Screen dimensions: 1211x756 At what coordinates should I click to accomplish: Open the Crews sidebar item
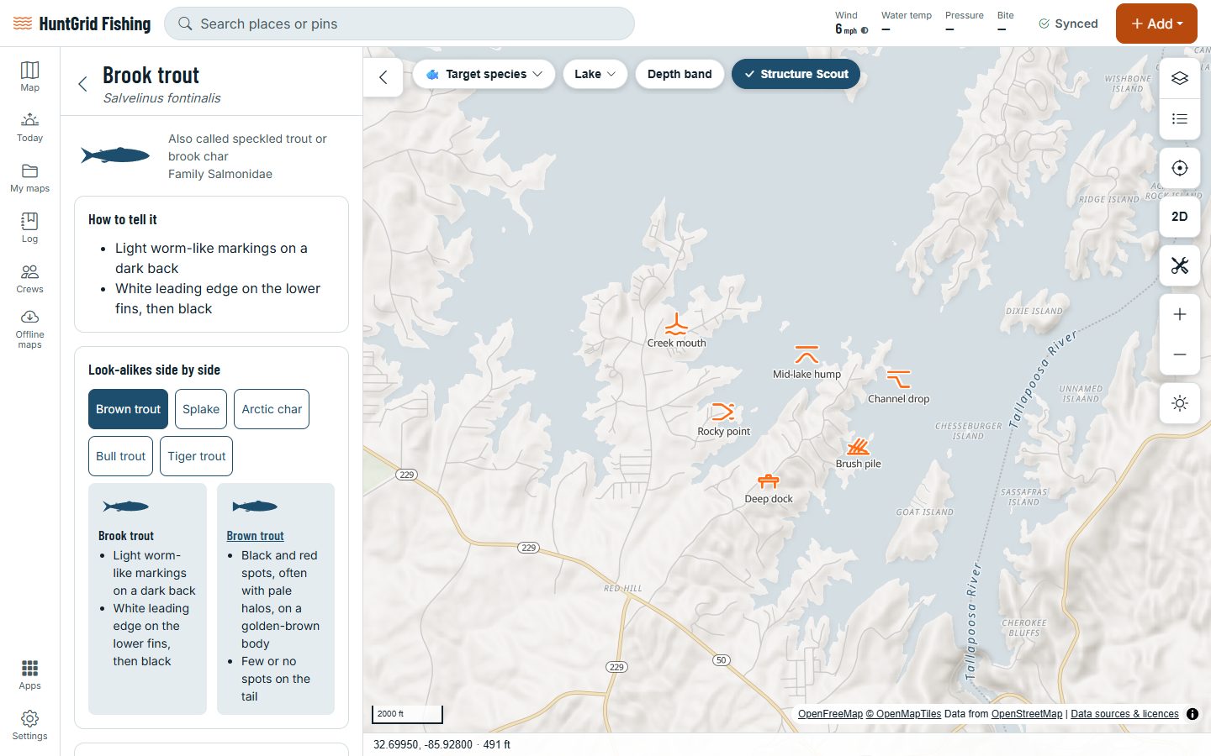click(29, 278)
